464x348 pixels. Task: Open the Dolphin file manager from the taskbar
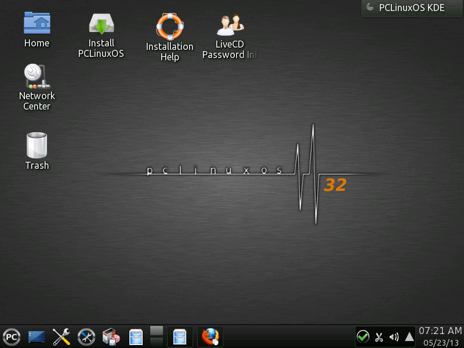coord(135,336)
